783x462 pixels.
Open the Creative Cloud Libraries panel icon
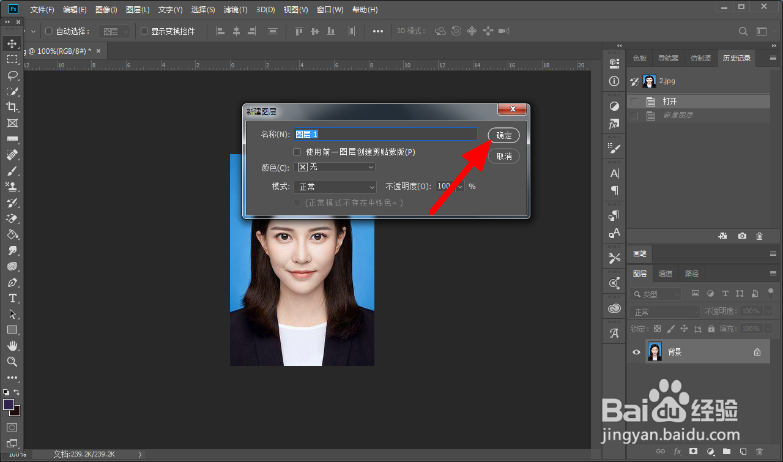[x=614, y=308]
